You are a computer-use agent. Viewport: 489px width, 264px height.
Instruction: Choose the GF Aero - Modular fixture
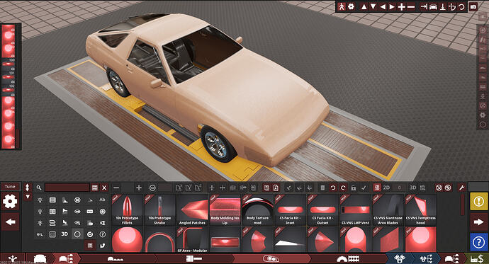(192, 240)
